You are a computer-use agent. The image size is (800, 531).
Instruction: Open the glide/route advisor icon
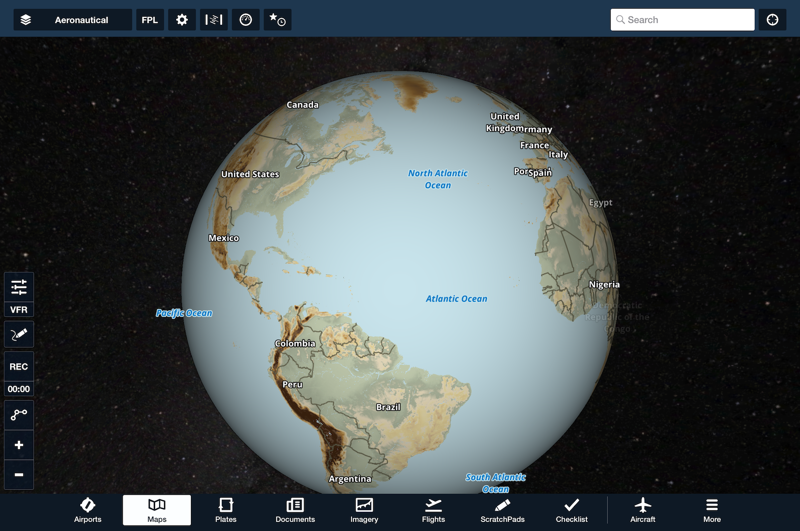point(214,20)
